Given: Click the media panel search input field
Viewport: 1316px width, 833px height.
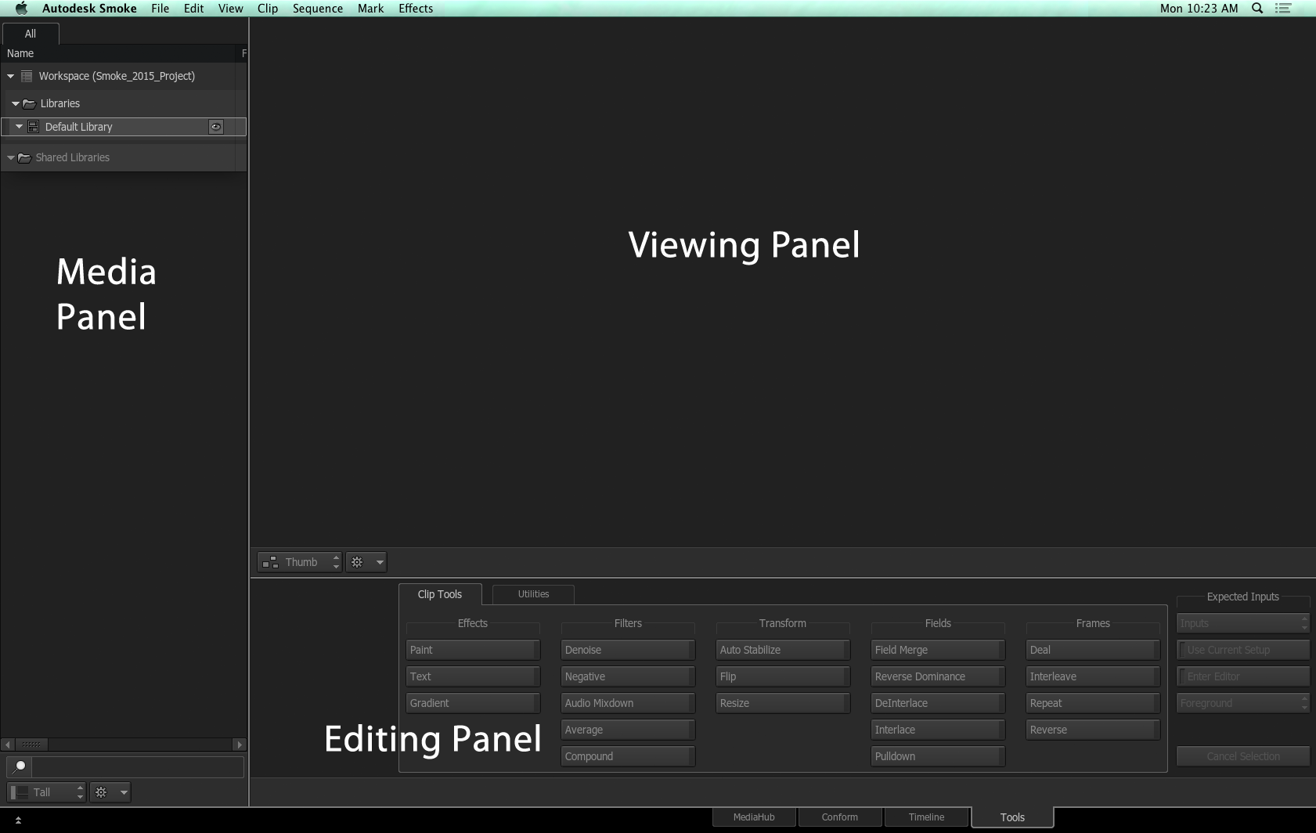Looking at the screenshot, I should pyautogui.click(x=137, y=766).
